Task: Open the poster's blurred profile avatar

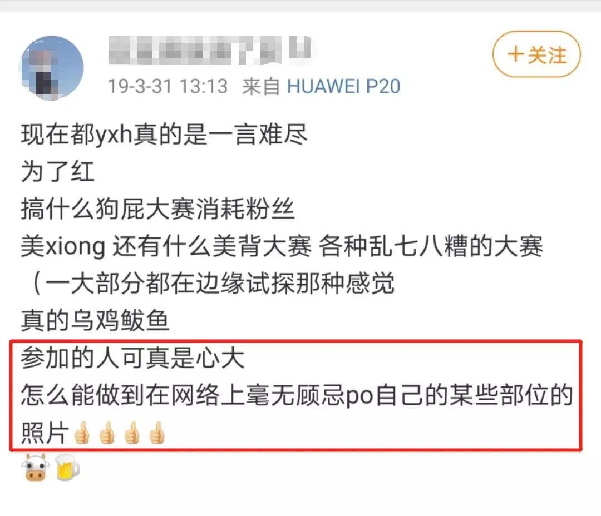Action: 51,68
